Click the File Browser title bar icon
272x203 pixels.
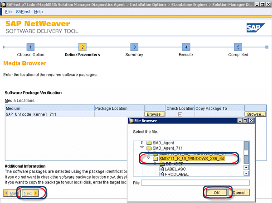tap(131, 121)
